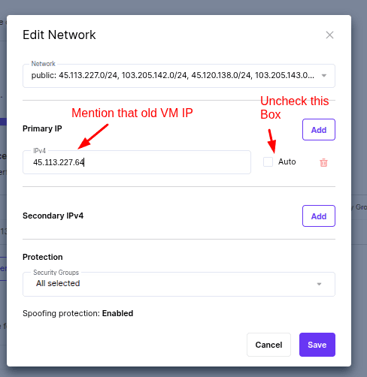Viewport: 367px width, 377px height.
Task: Focus the IPv4 address input field
Action: [x=137, y=162]
